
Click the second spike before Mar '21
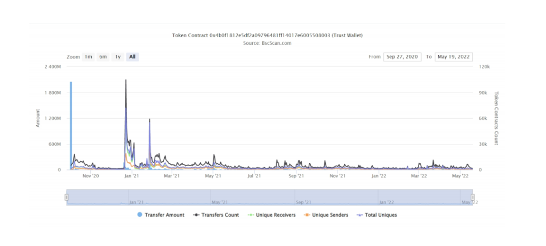[x=149, y=119]
